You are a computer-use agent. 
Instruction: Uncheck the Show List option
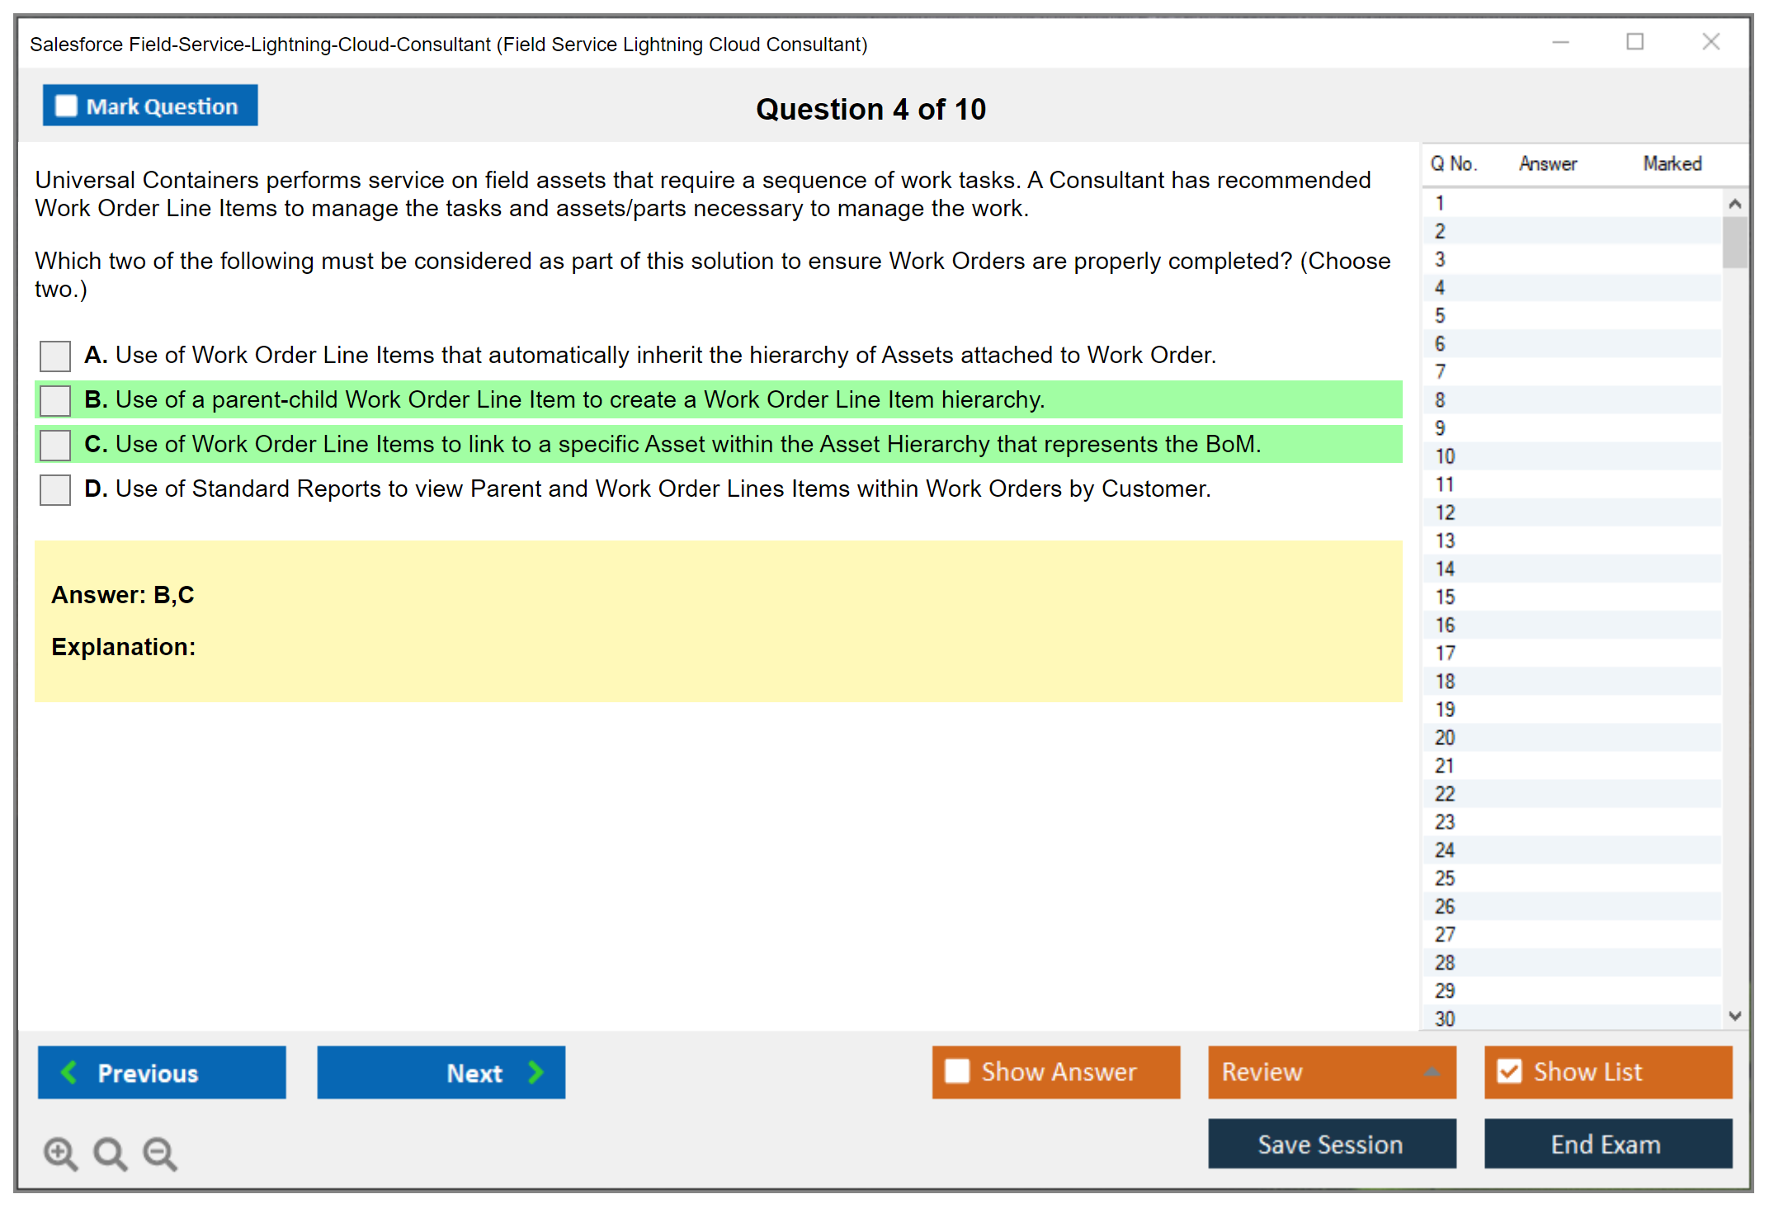1509,1071
